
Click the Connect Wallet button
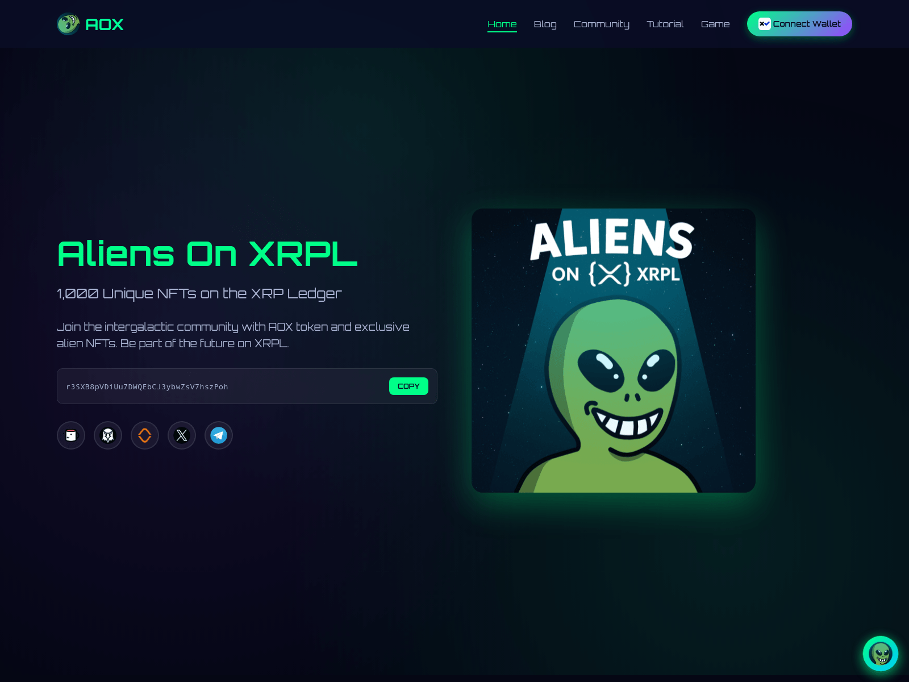[799, 24]
